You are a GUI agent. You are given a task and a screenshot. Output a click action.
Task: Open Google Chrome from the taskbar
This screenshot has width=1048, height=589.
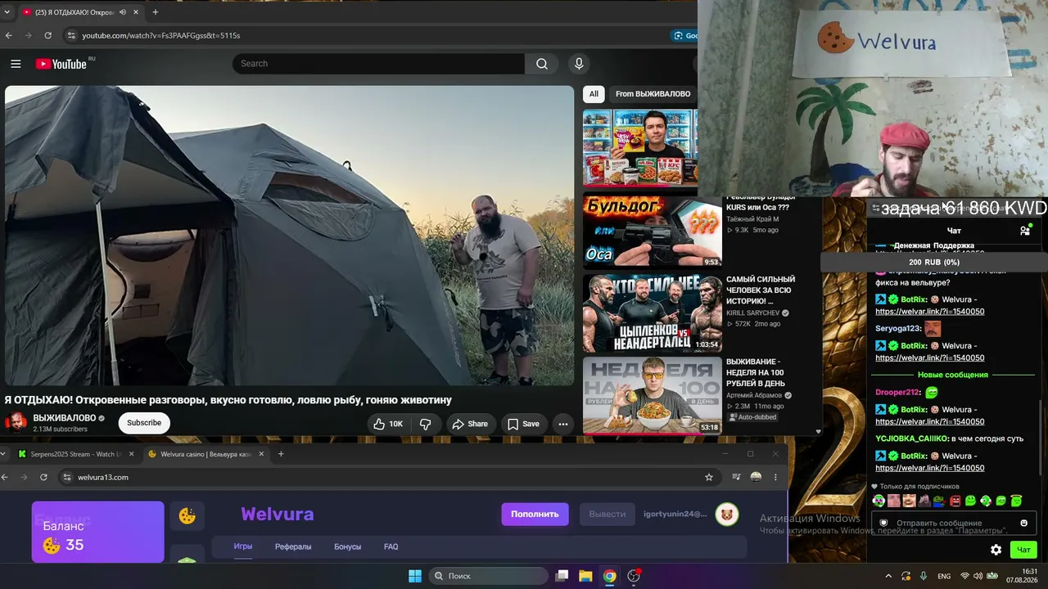[x=609, y=576]
